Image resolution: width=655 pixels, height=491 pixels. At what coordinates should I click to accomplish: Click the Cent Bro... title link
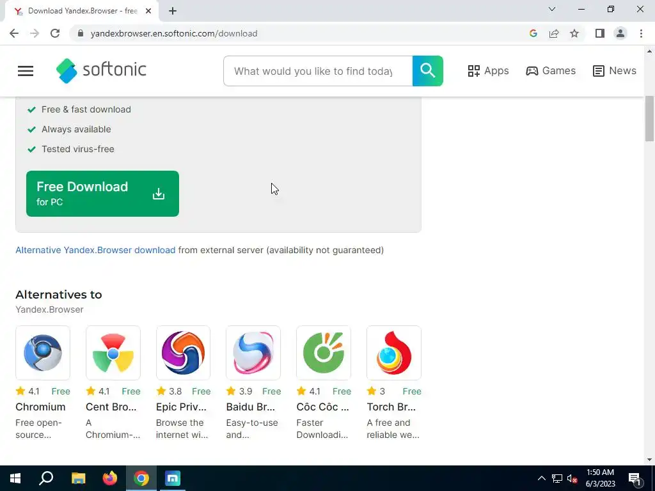coord(111,407)
